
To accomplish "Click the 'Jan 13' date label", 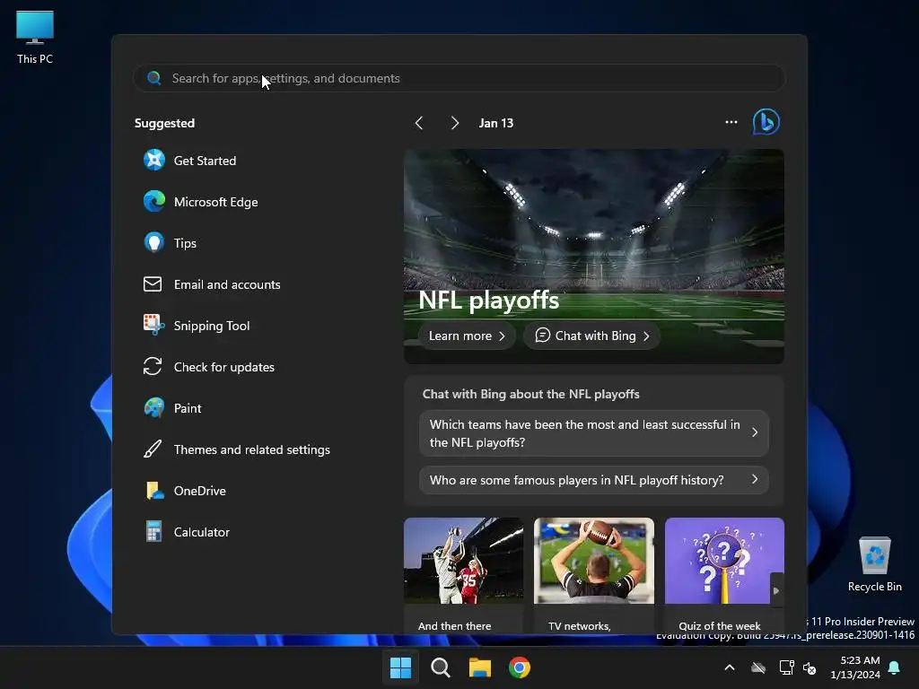I will 495,123.
